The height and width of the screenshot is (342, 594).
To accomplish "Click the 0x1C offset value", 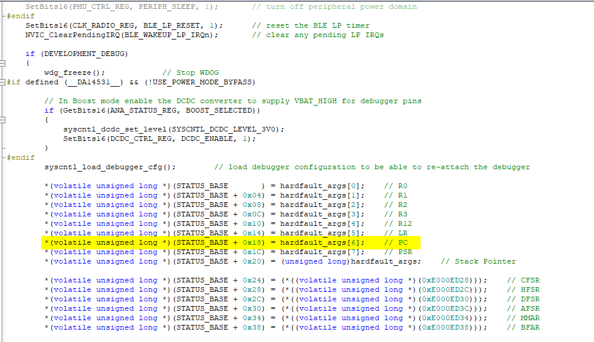I will [252, 252].
